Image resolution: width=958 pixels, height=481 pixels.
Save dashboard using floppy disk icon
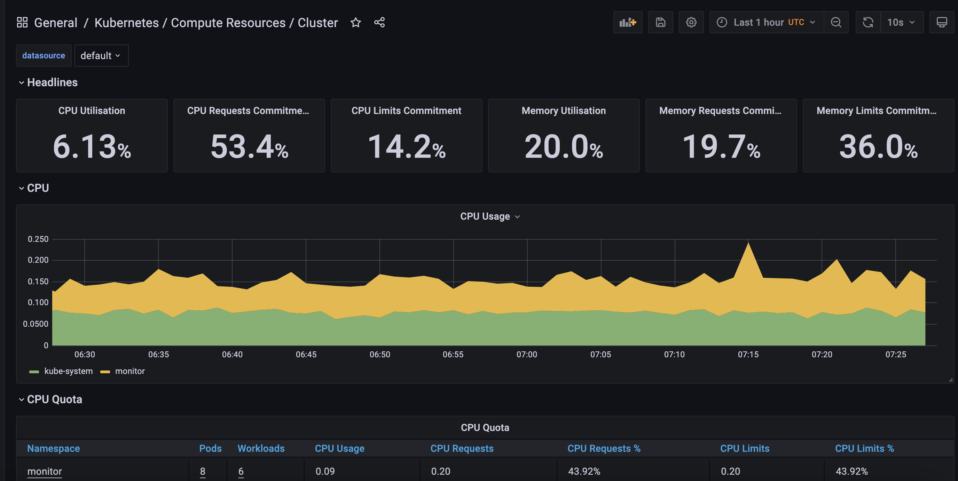[660, 22]
